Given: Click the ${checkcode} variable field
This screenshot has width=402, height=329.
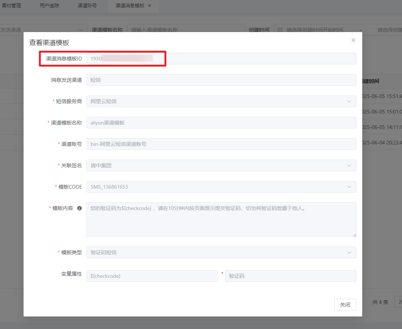Looking at the screenshot, I should (152, 276).
